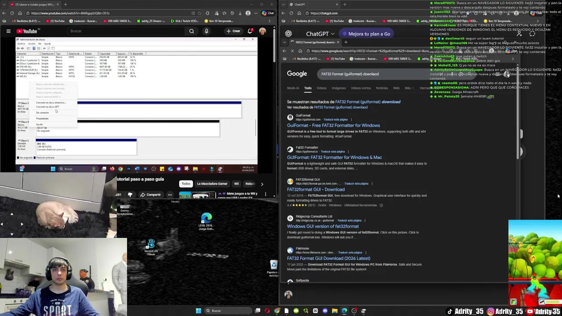Open 'GuiFormat - Free FAT32 Formatter for Windows' result

pyautogui.click(x=333, y=126)
